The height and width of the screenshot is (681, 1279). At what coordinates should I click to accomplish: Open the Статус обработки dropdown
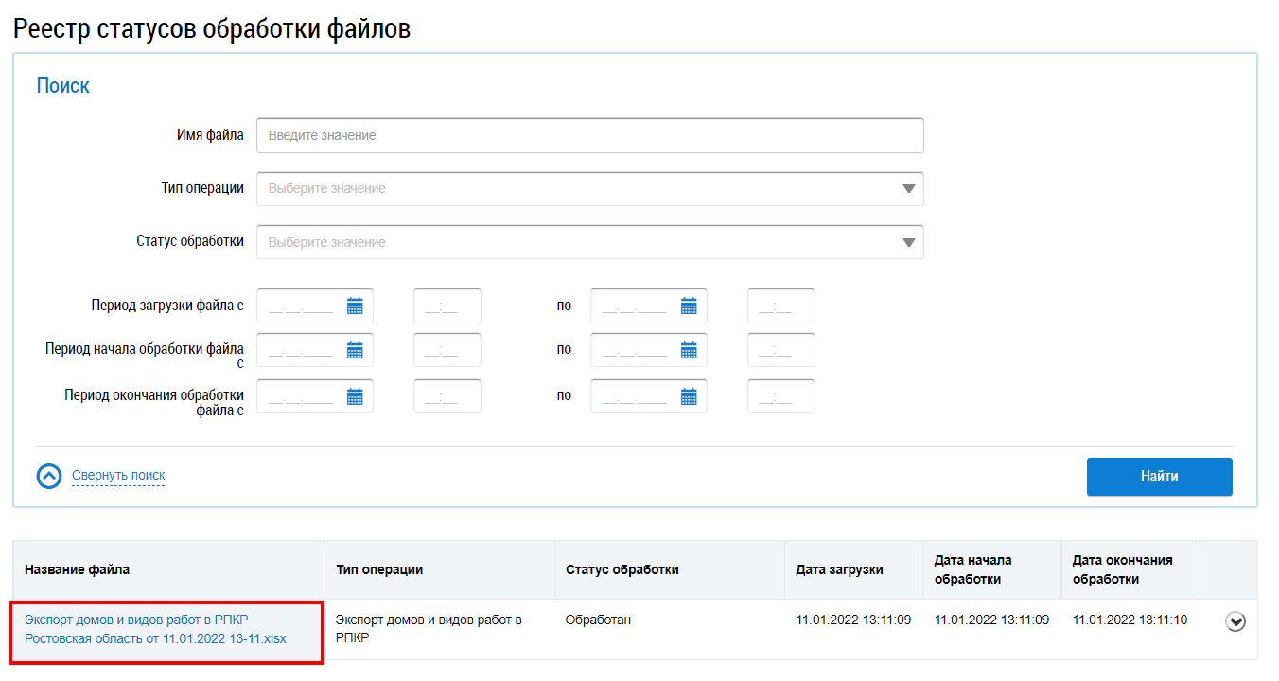[x=589, y=242]
